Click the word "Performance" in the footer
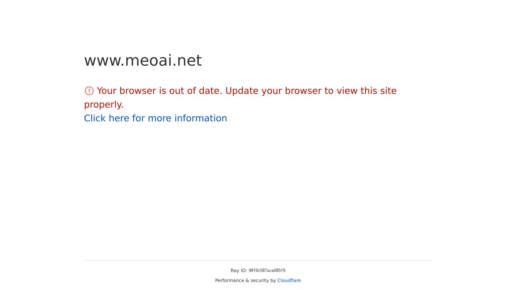This screenshot has height=290, width=516. (229, 280)
